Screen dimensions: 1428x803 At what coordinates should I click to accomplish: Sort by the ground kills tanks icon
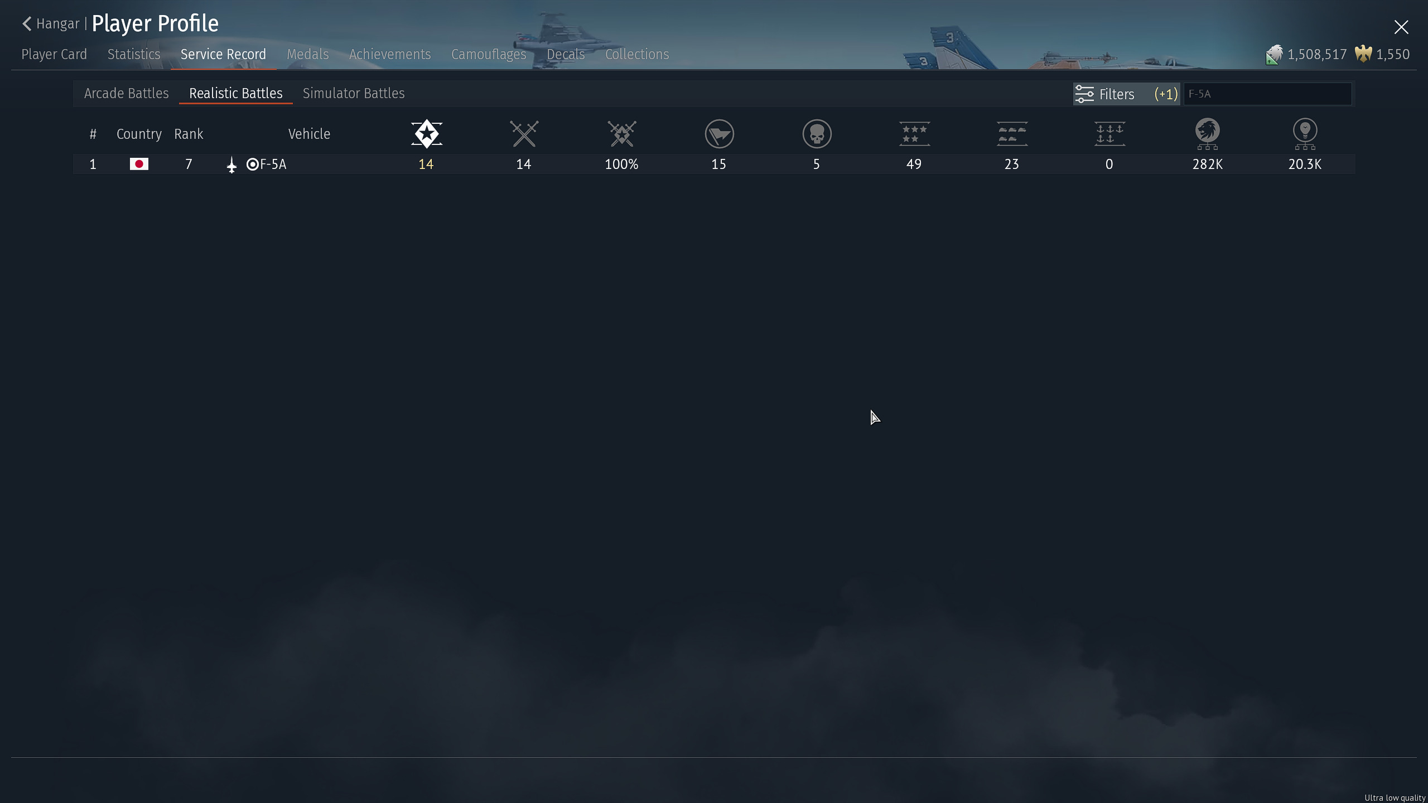(1012, 134)
